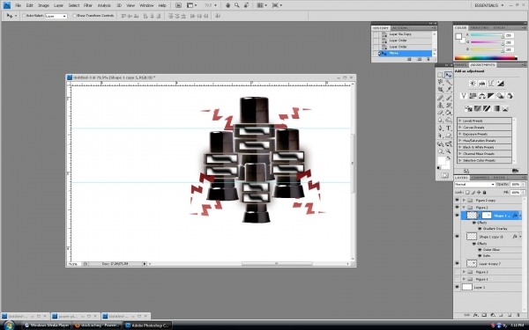Select the Crop tool
This screenshot has width=529, height=330.
(x=440, y=90)
